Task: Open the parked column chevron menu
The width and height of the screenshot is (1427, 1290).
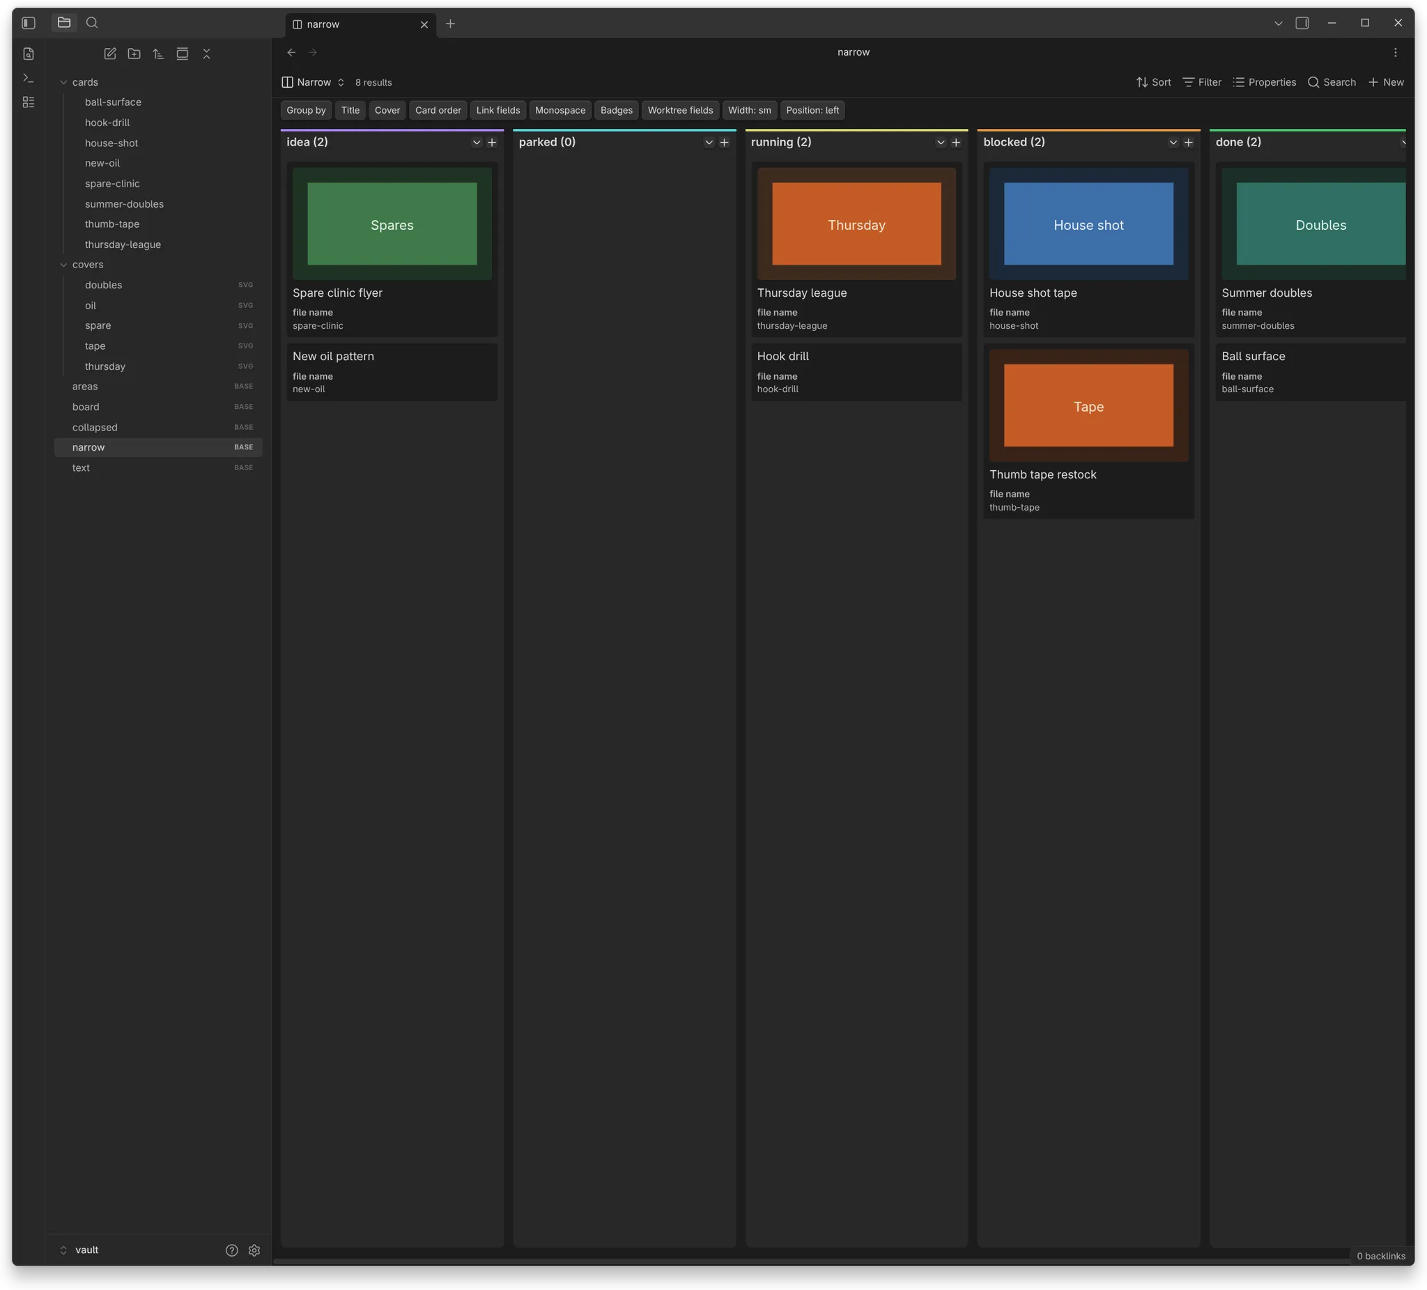Action: click(x=709, y=142)
